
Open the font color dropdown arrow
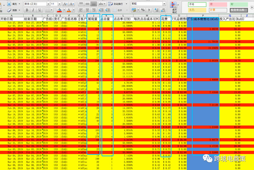click(x=74, y=10)
